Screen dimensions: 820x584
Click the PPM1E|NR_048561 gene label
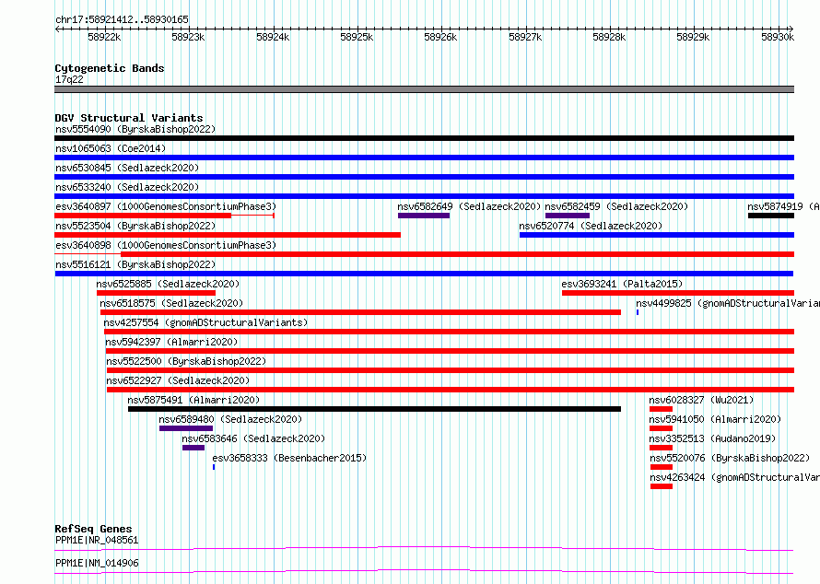pyautogui.click(x=97, y=540)
